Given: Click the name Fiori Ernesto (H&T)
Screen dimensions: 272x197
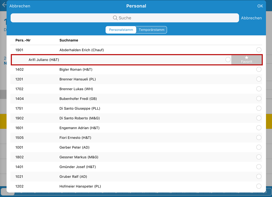Looking at the screenshot, I should coord(75,138).
